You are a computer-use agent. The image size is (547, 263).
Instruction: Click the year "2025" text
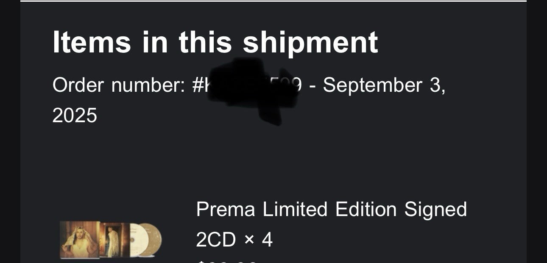75,115
